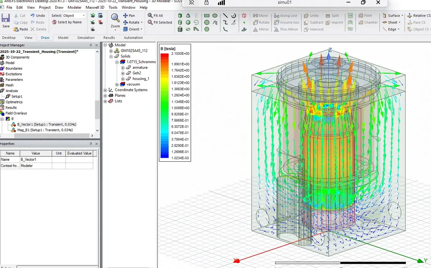
Task: Click Fit Selected view icon
Action: (150, 22)
